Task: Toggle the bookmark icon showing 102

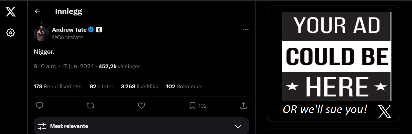Action: (193, 106)
